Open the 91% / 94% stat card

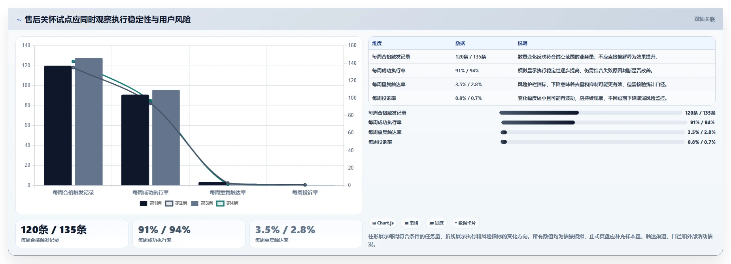(x=189, y=234)
